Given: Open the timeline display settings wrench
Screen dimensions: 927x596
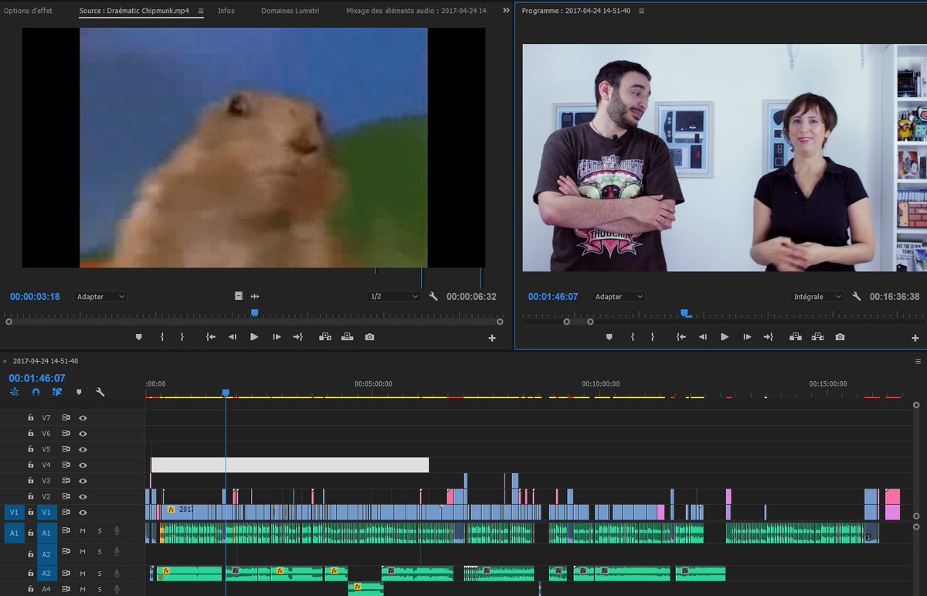Looking at the screenshot, I should pos(100,392).
